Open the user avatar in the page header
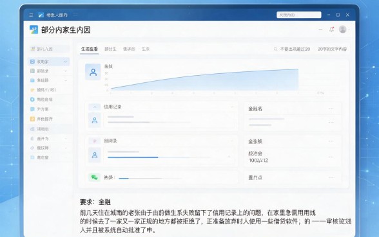 pos(342,29)
